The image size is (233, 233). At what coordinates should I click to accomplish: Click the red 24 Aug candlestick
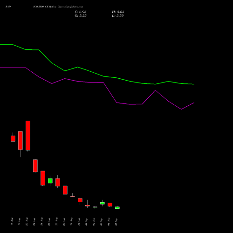tap(43, 178)
